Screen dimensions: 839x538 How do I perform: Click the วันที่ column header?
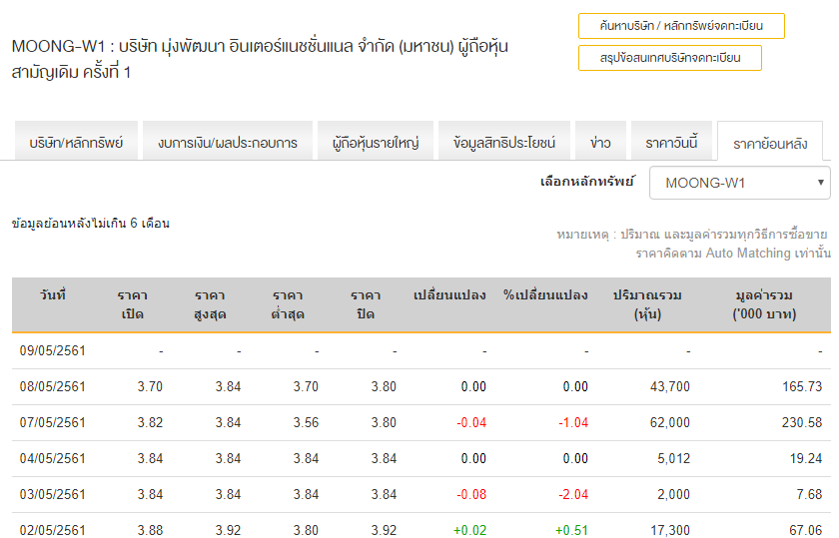[x=52, y=295]
